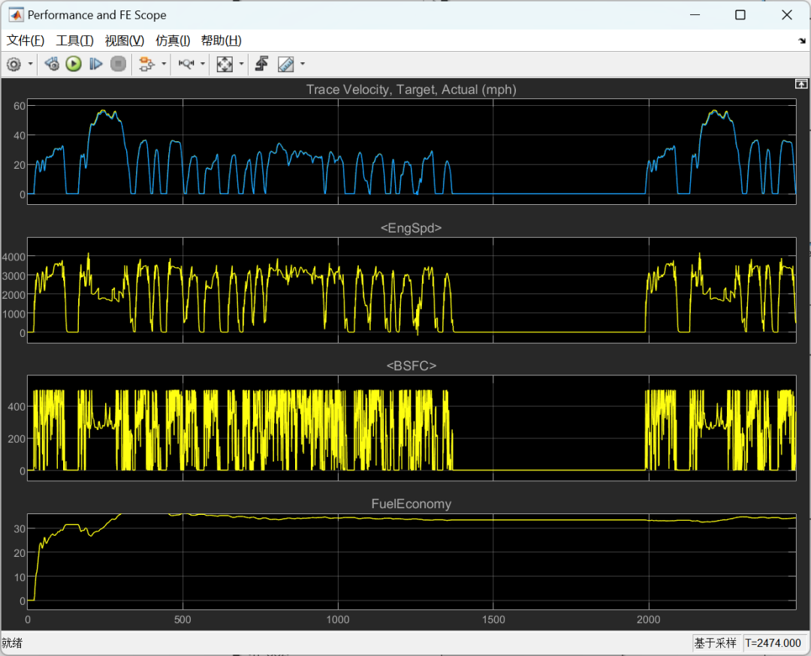The image size is (811, 656).
Task: Open the cursor measurements ruler icon
Action: (285, 64)
